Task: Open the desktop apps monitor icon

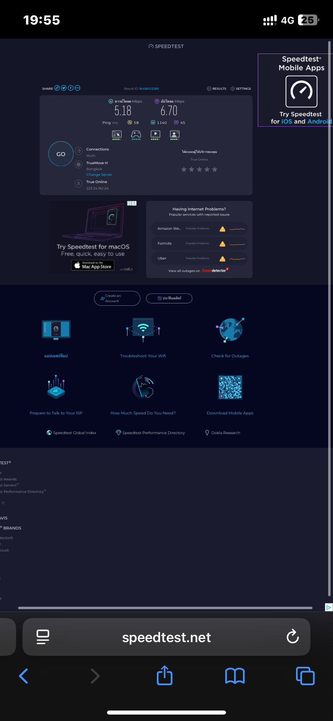Action: point(56,330)
